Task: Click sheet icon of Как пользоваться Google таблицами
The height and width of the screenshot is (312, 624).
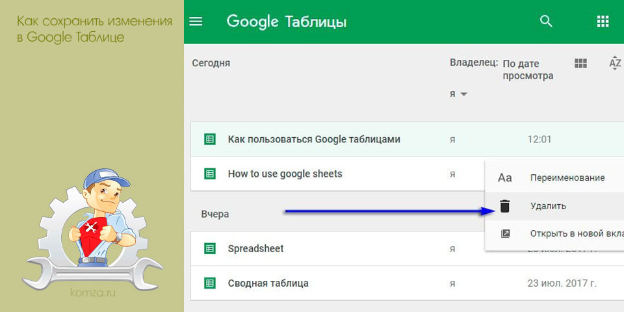Action: click(x=210, y=139)
